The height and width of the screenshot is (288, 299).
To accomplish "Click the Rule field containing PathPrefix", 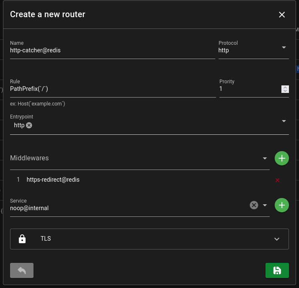I will pos(112,89).
